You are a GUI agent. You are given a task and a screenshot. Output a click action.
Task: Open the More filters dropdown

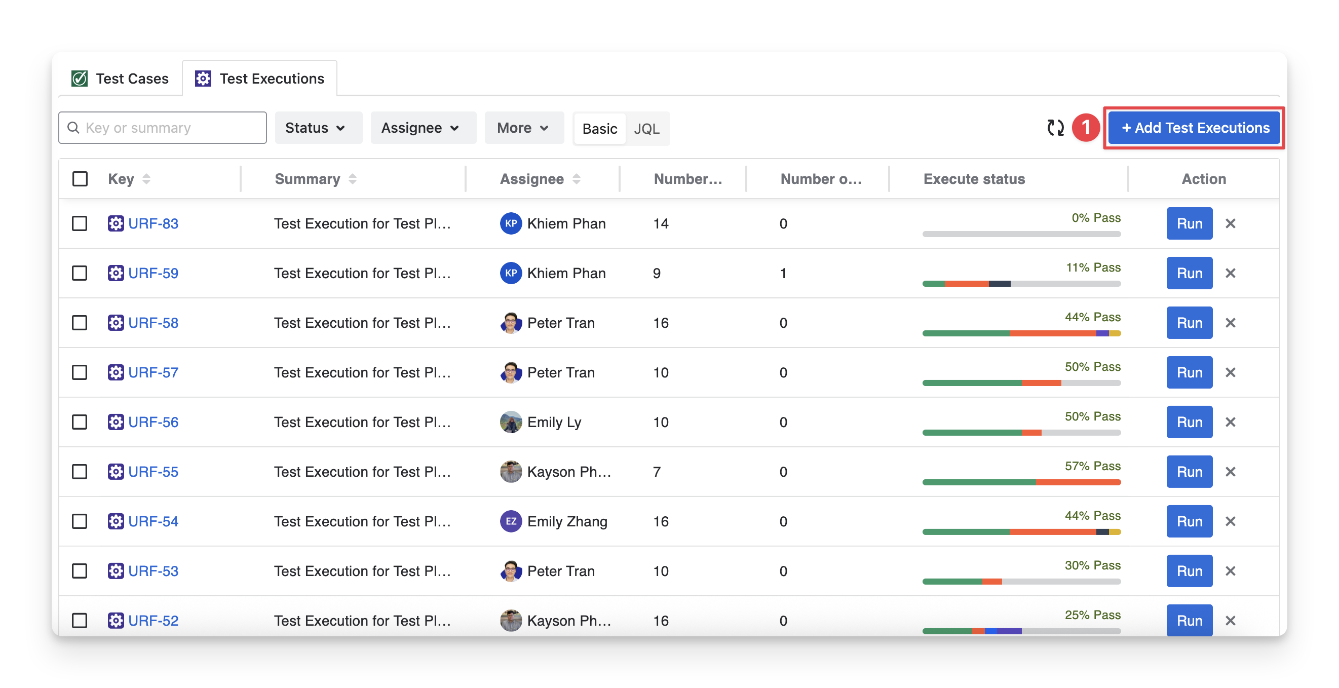click(524, 128)
